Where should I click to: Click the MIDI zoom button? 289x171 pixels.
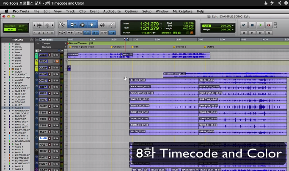(x=47, y=25)
